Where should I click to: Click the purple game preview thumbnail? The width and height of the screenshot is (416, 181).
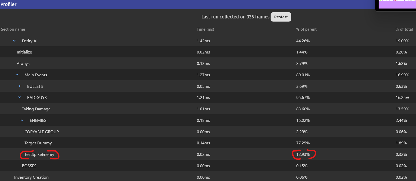(x=397, y=4)
